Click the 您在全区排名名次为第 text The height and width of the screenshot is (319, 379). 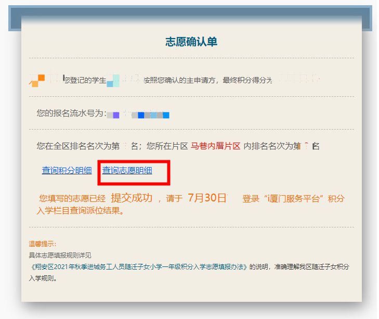click(x=78, y=146)
